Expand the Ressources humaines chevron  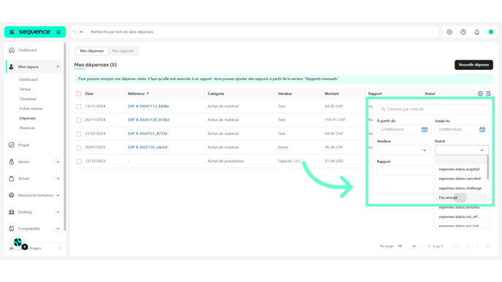click(x=58, y=195)
